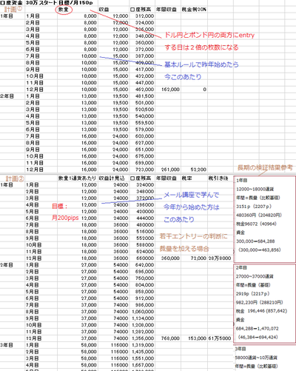
Task: Select balance cell 432,000
Action: pos(144,76)
